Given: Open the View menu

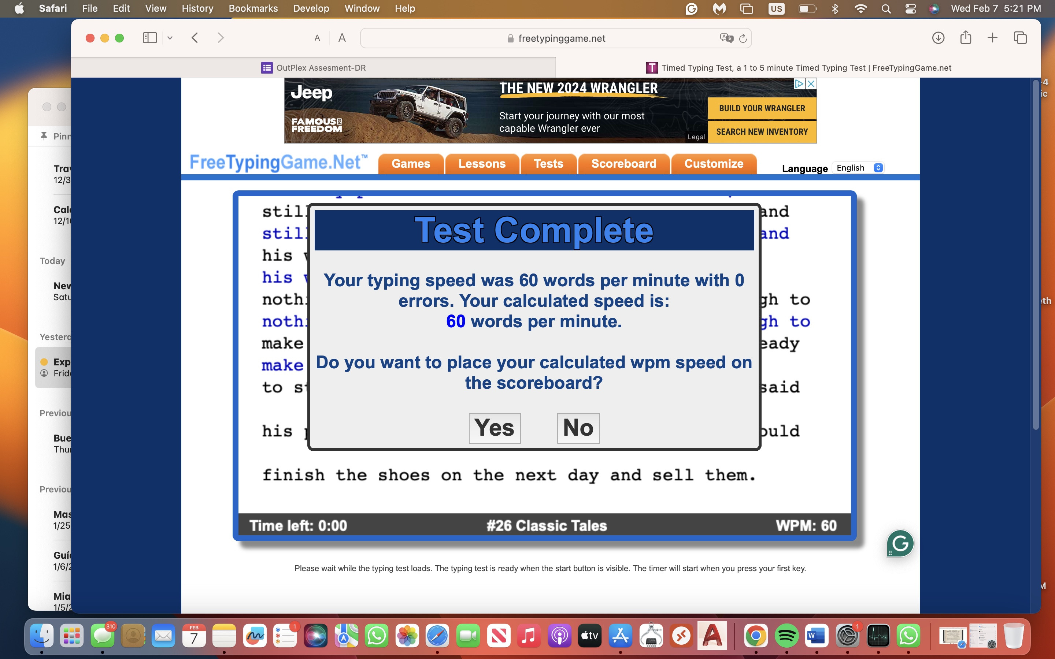Looking at the screenshot, I should pos(156,8).
